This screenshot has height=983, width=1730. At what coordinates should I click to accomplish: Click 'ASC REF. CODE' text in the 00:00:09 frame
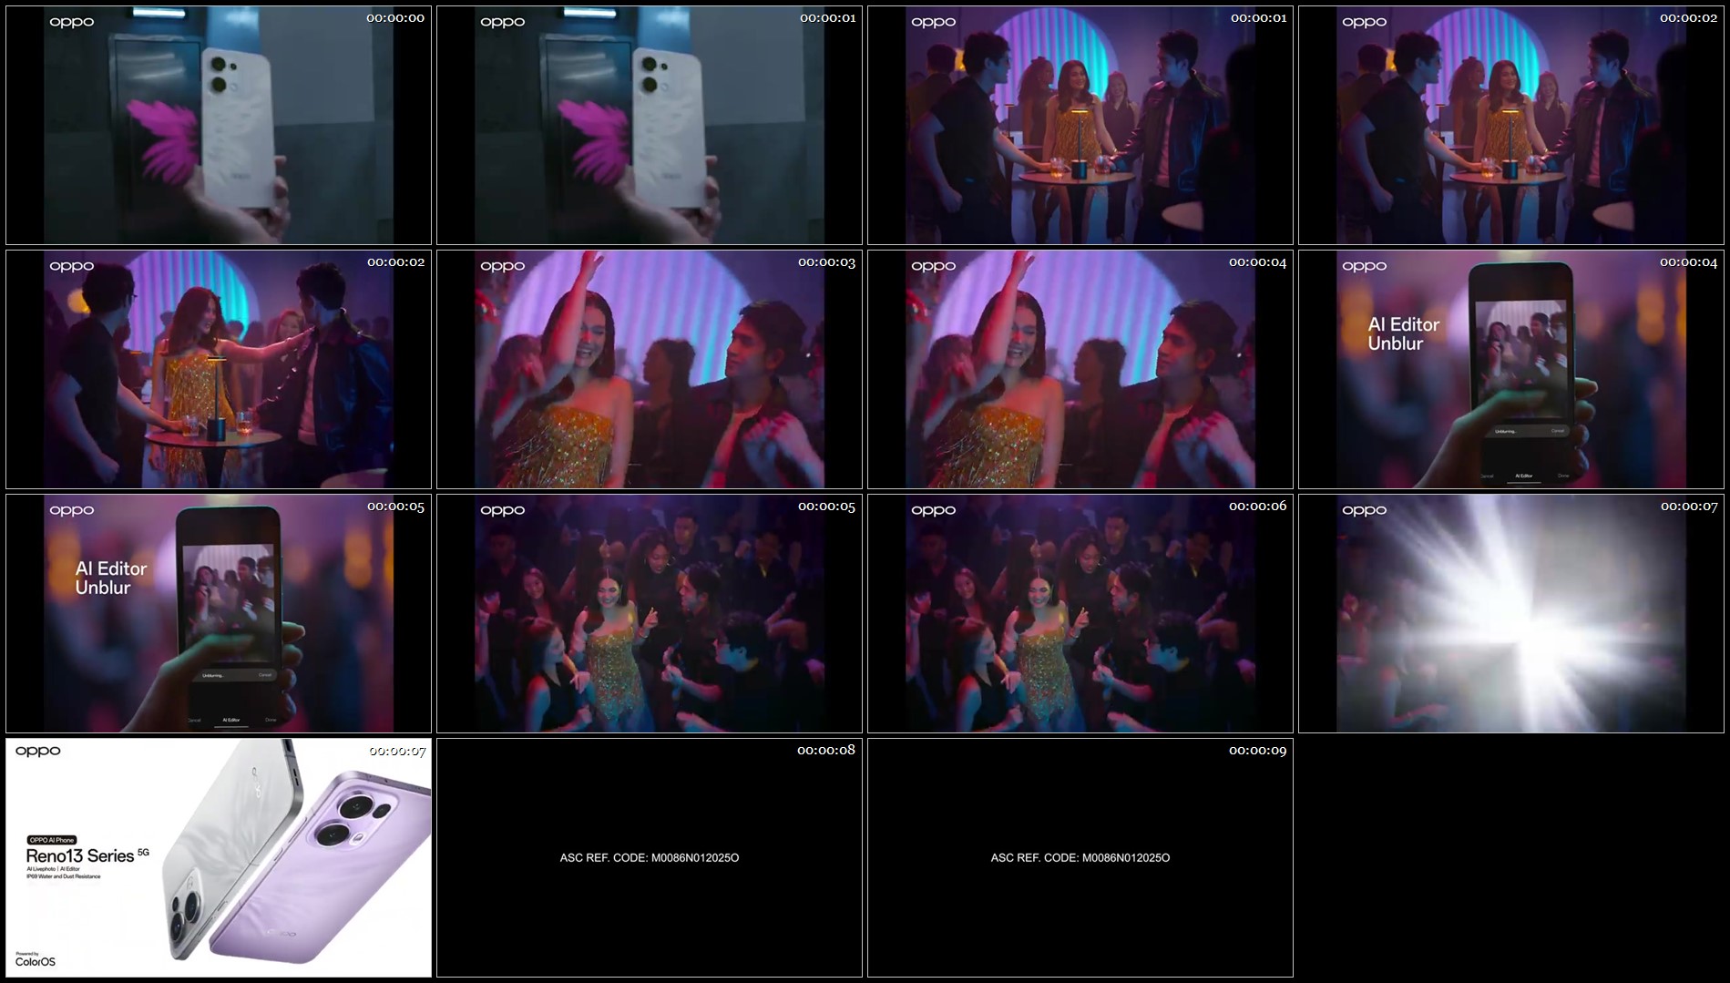click(x=1080, y=858)
